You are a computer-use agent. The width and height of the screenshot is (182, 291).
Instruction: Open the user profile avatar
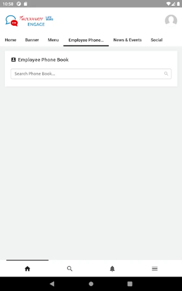171,20
